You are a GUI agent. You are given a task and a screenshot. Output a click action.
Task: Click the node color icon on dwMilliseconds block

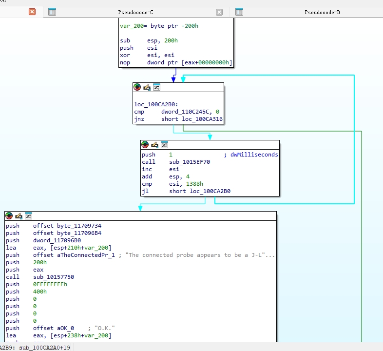145,145
